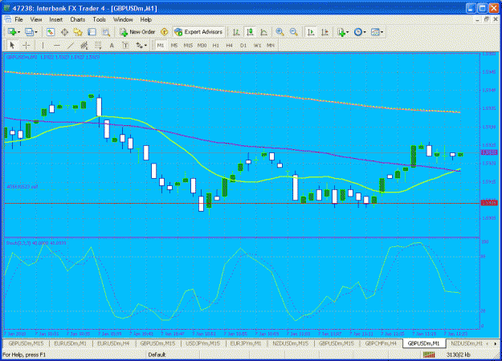Switch chart to H1 timeframe
This screenshot has width=502, height=361.
click(x=216, y=46)
